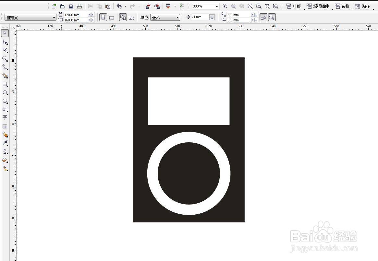Click the ruler origin corner icon

[14, 28]
